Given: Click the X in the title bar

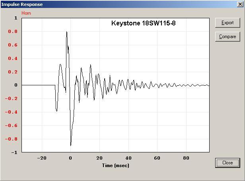Looking at the screenshot, I should pyautogui.click(x=240, y=4).
